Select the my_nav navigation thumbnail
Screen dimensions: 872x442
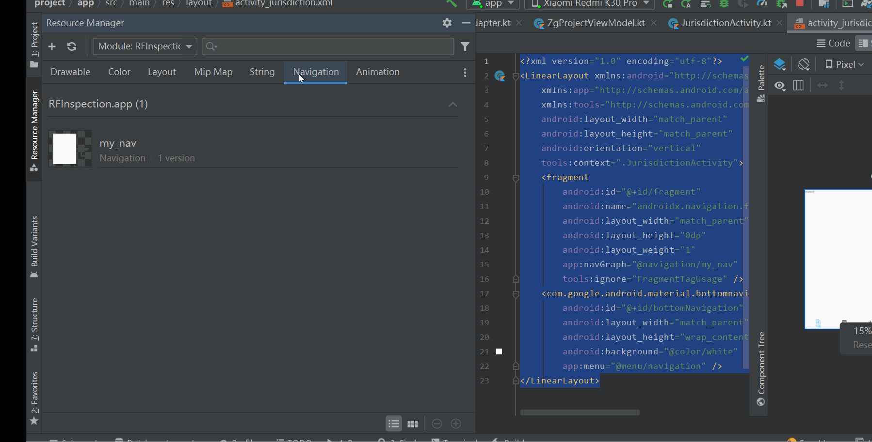coord(70,149)
